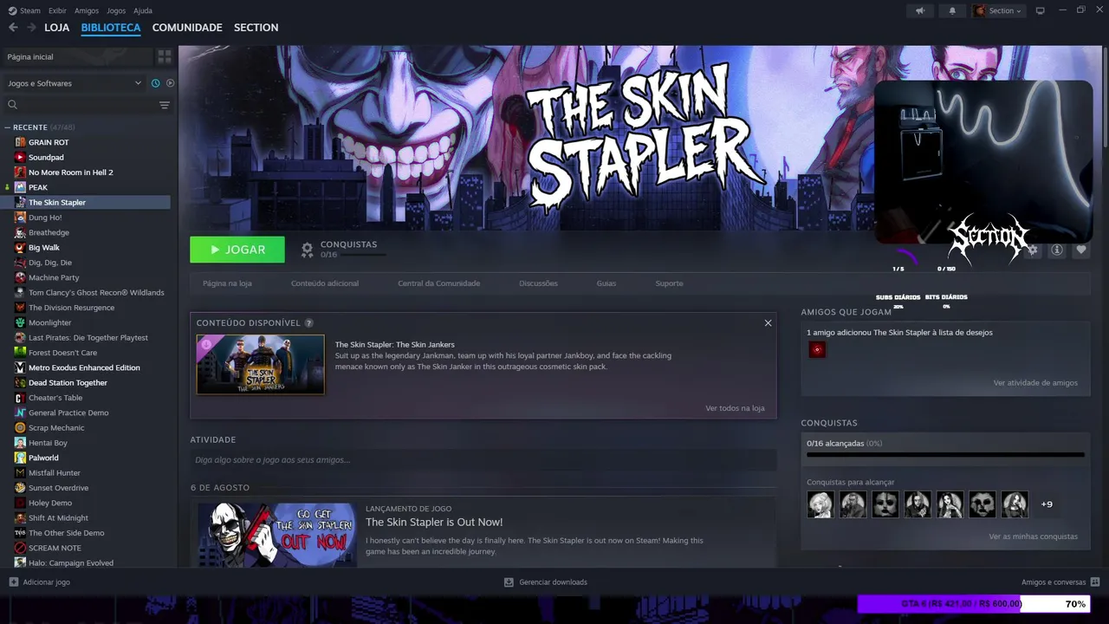Click Ver todos na loja link
The width and height of the screenshot is (1109, 624).
point(735,408)
